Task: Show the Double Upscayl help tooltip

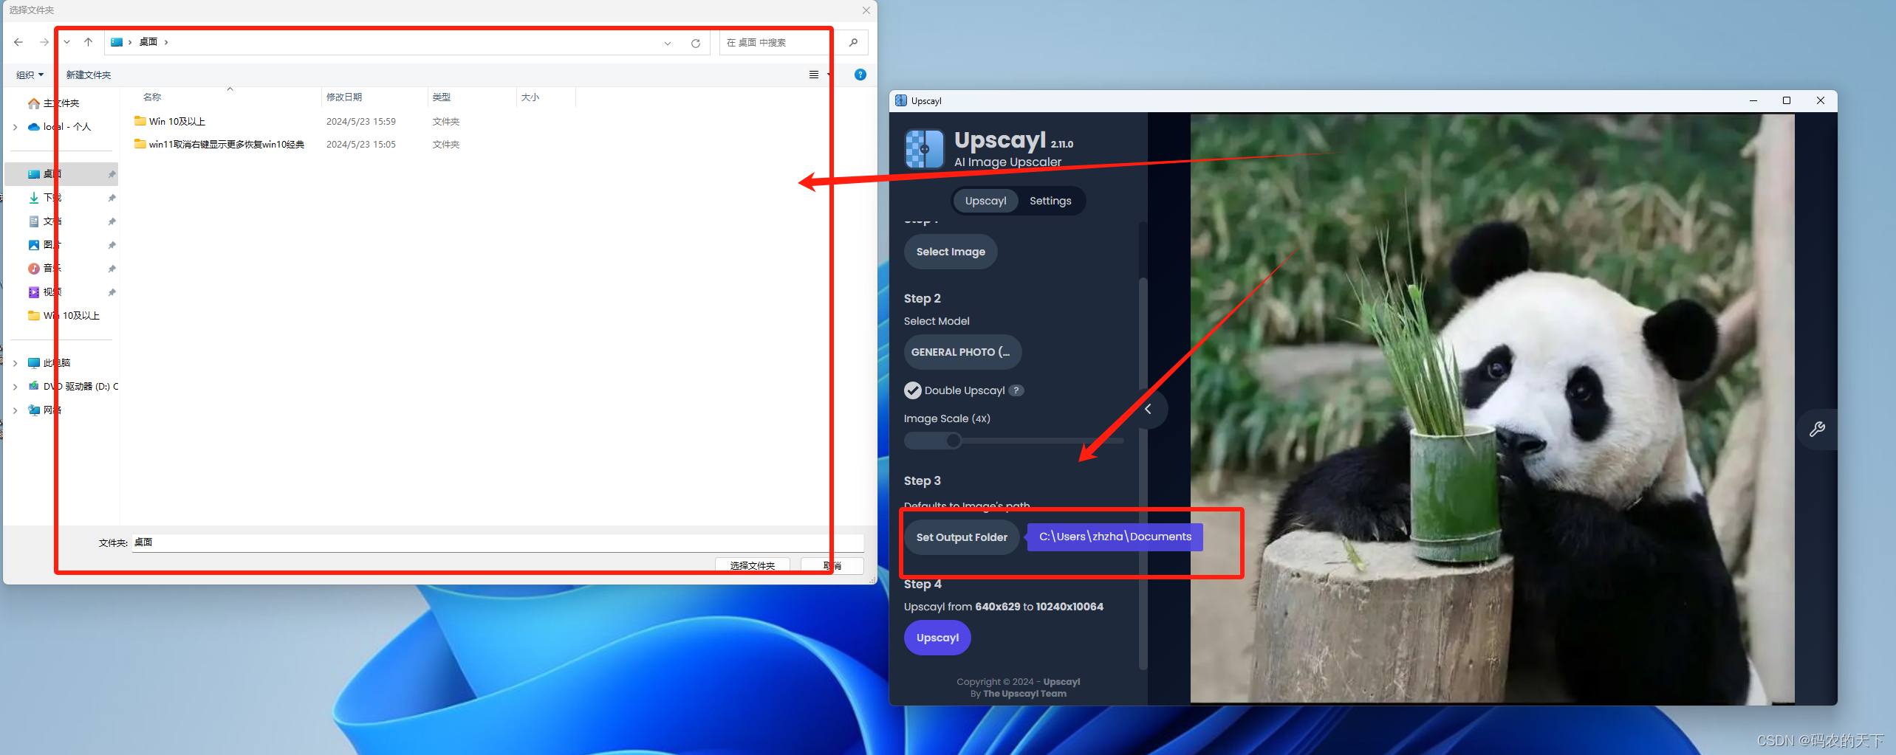Action: click(x=1016, y=390)
